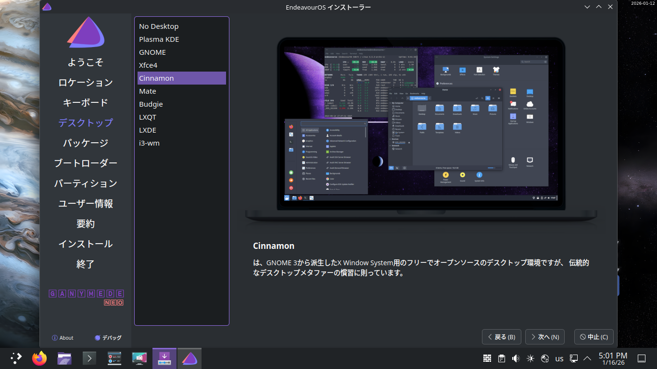Open the firewall tray icon
The width and height of the screenshot is (657, 369).
coord(487,358)
